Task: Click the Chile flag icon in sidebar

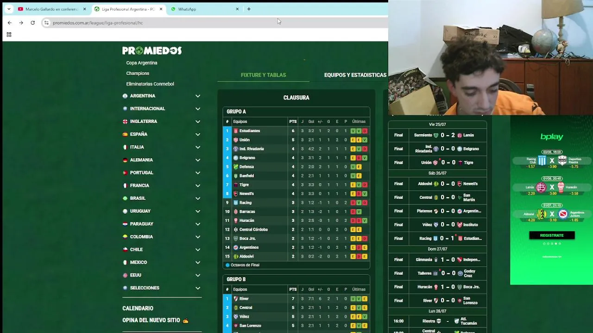Action: tap(125, 249)
